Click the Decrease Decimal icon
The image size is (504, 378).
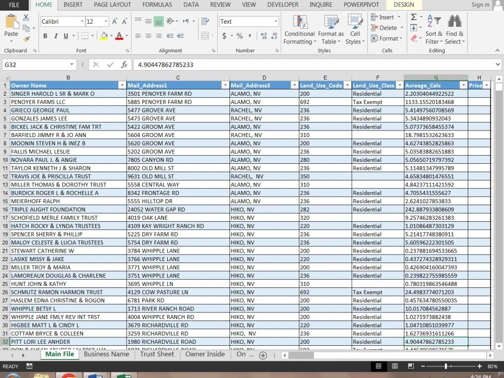click(x=274, y=36)
